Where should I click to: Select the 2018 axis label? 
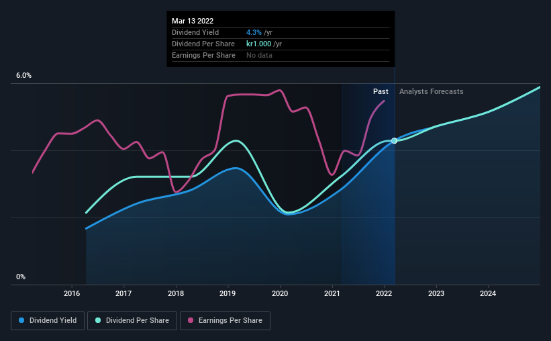point(176,293)
